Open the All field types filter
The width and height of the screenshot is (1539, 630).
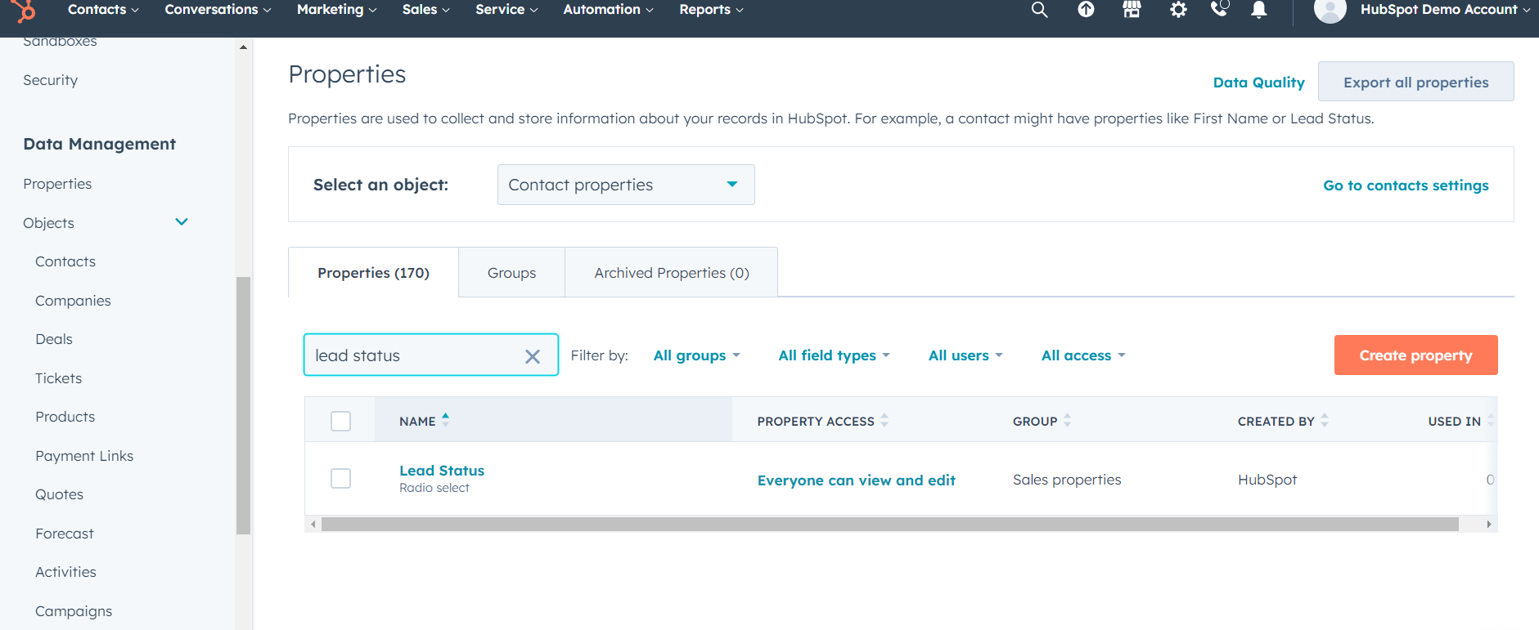(834, 355)
